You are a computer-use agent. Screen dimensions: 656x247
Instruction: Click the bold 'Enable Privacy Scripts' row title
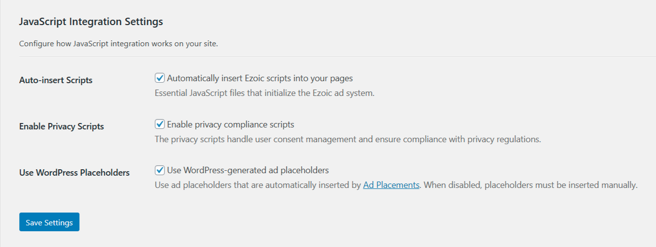click(62, 126)
